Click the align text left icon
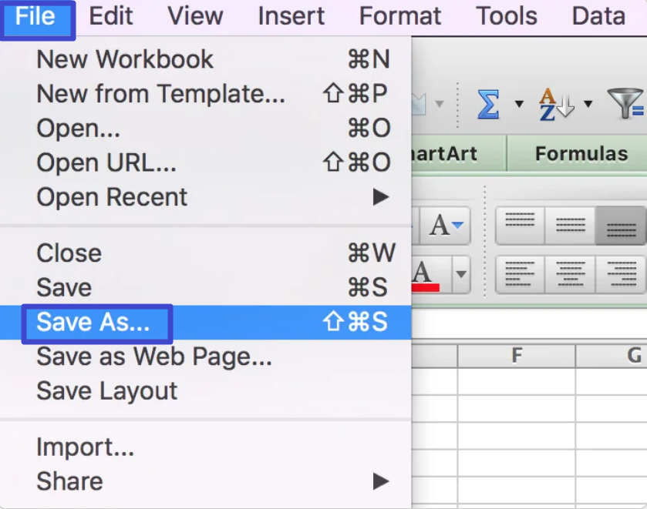Viewport: 647px width, 509px height. [x=520, y=275]
